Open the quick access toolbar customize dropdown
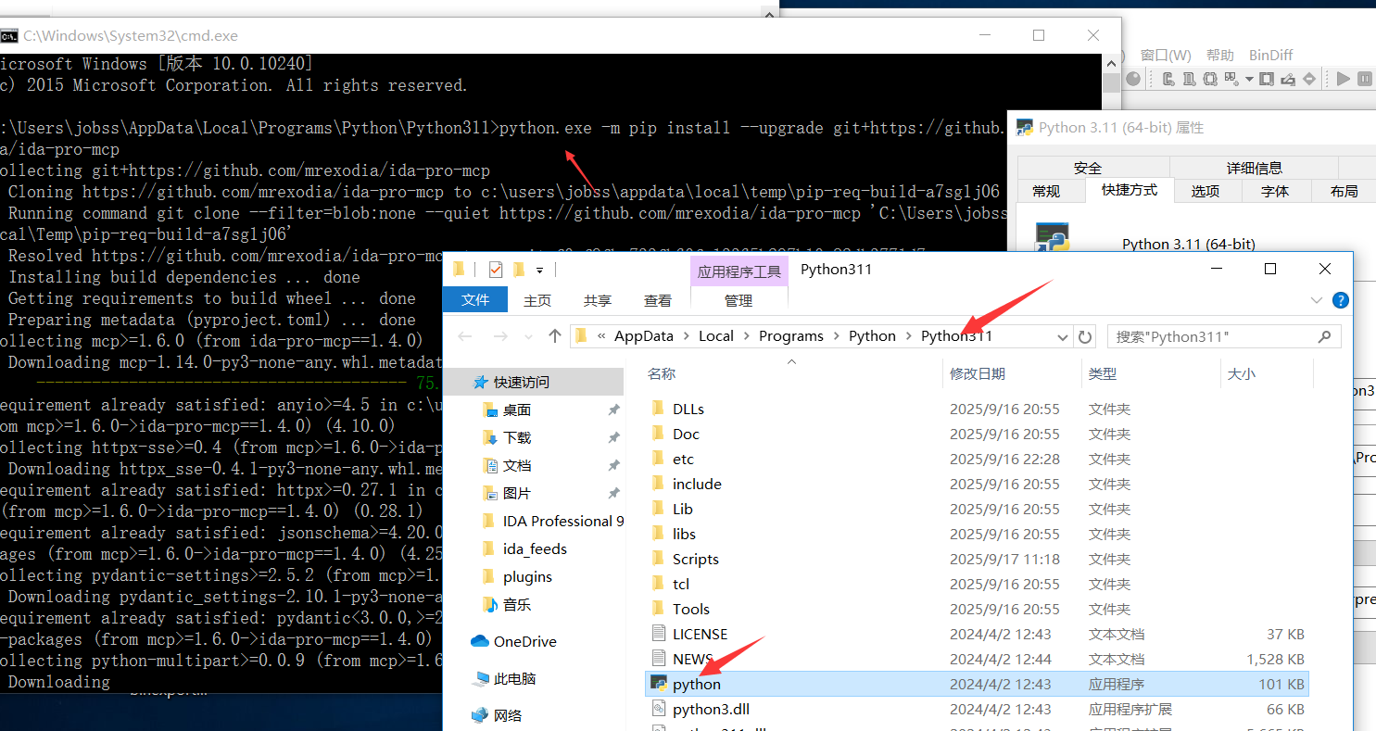1376x731 pixels. [540, 270]
